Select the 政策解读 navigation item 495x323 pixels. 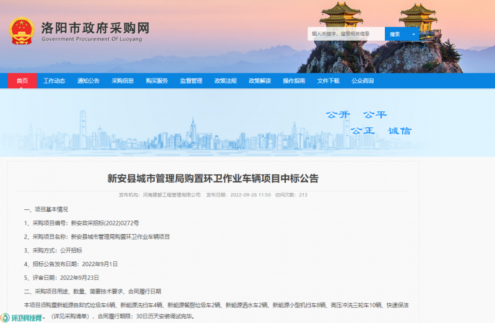[260, 81]
